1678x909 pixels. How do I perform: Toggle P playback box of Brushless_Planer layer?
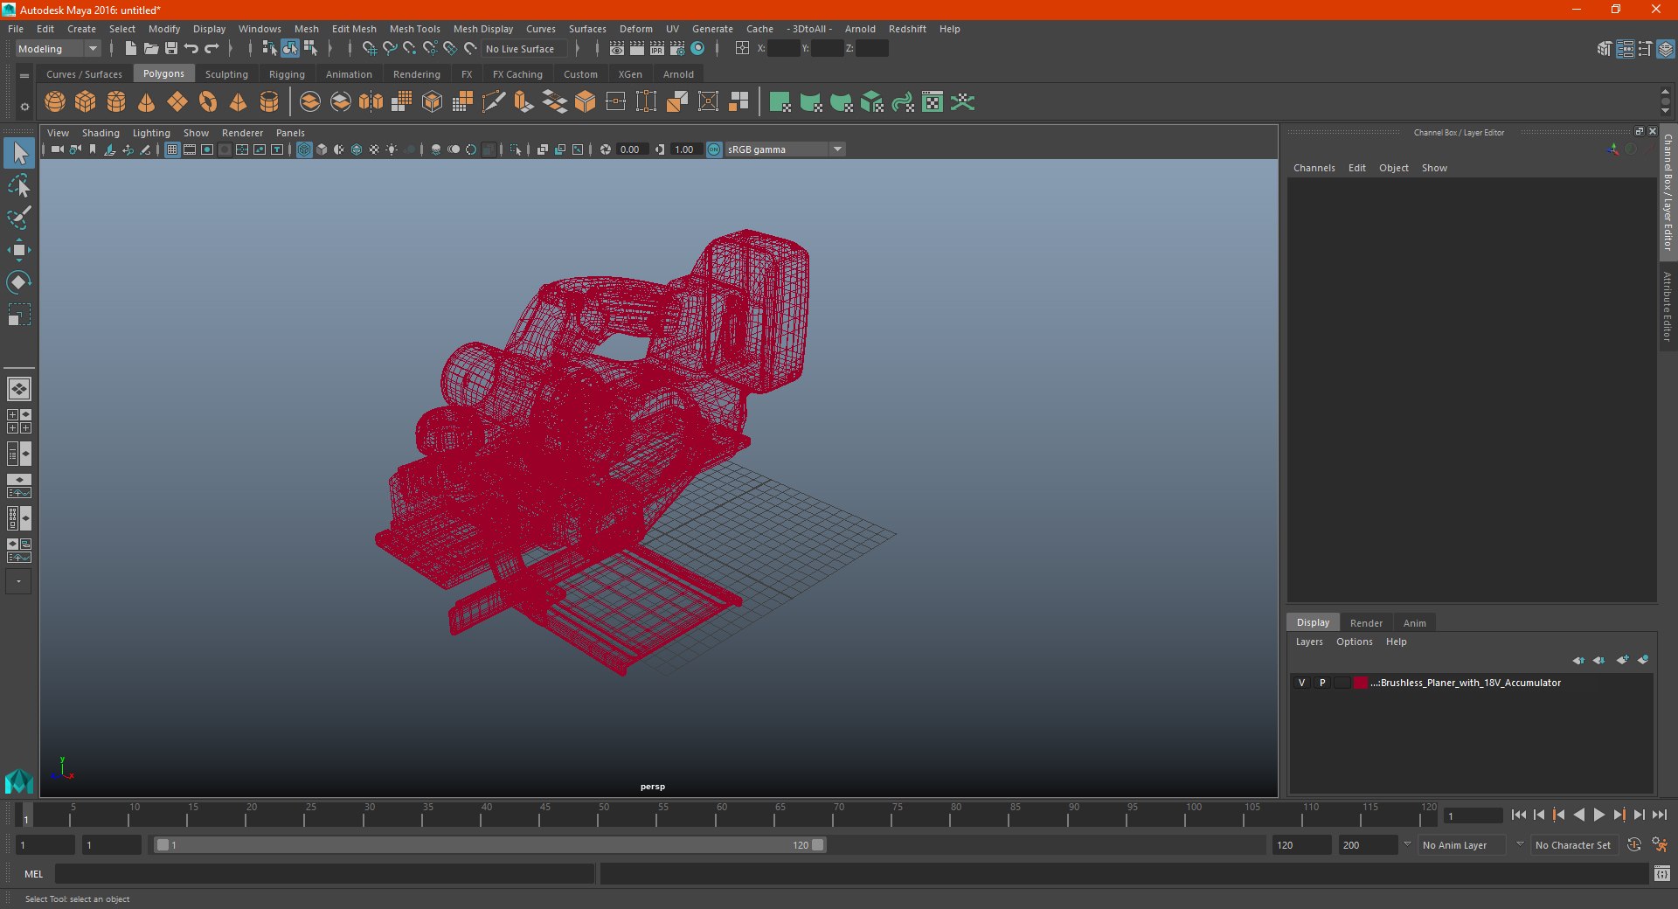click(x=1322, y=683)
